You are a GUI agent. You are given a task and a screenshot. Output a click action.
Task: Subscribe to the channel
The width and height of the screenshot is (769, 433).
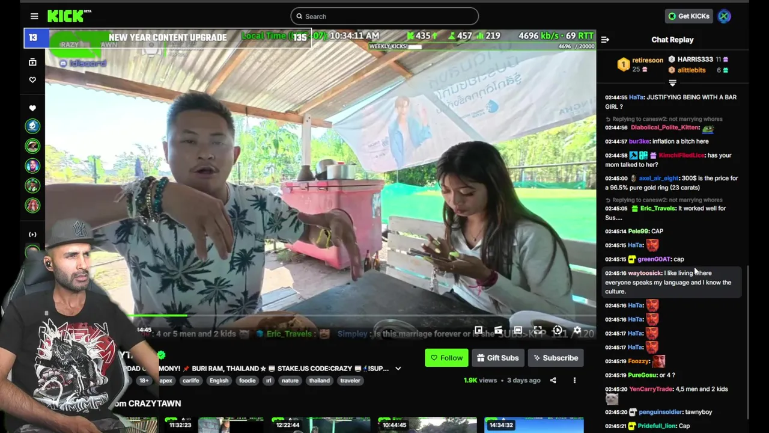pyautogui.click(x=555, y=358)
